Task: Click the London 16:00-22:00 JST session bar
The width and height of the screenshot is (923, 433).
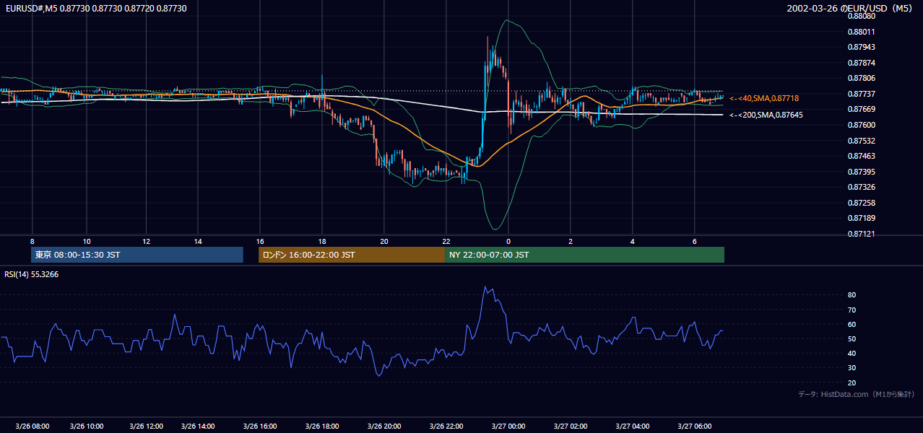Action: pos(352,255)
